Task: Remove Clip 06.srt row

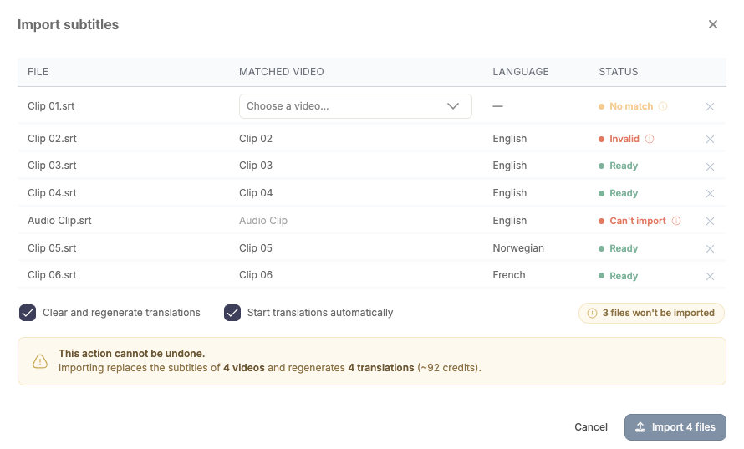Action: pos(710,276)
